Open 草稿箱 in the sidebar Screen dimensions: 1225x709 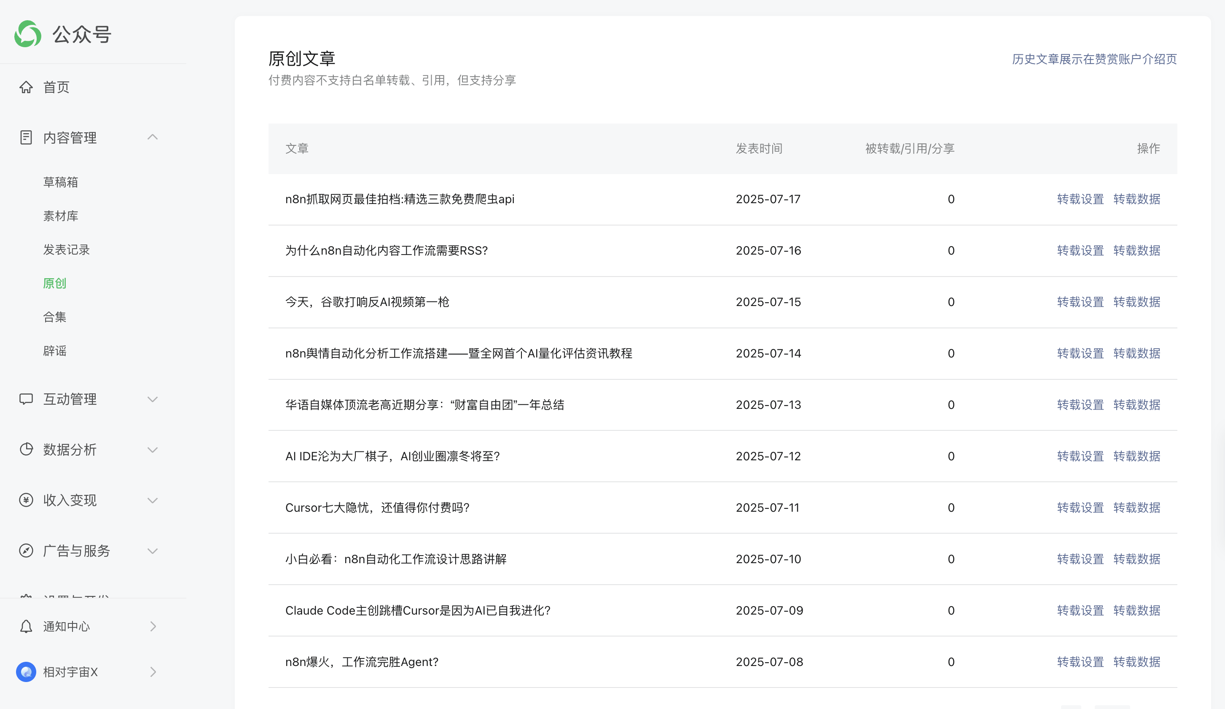pyautogui.click(x=61, y=182)
